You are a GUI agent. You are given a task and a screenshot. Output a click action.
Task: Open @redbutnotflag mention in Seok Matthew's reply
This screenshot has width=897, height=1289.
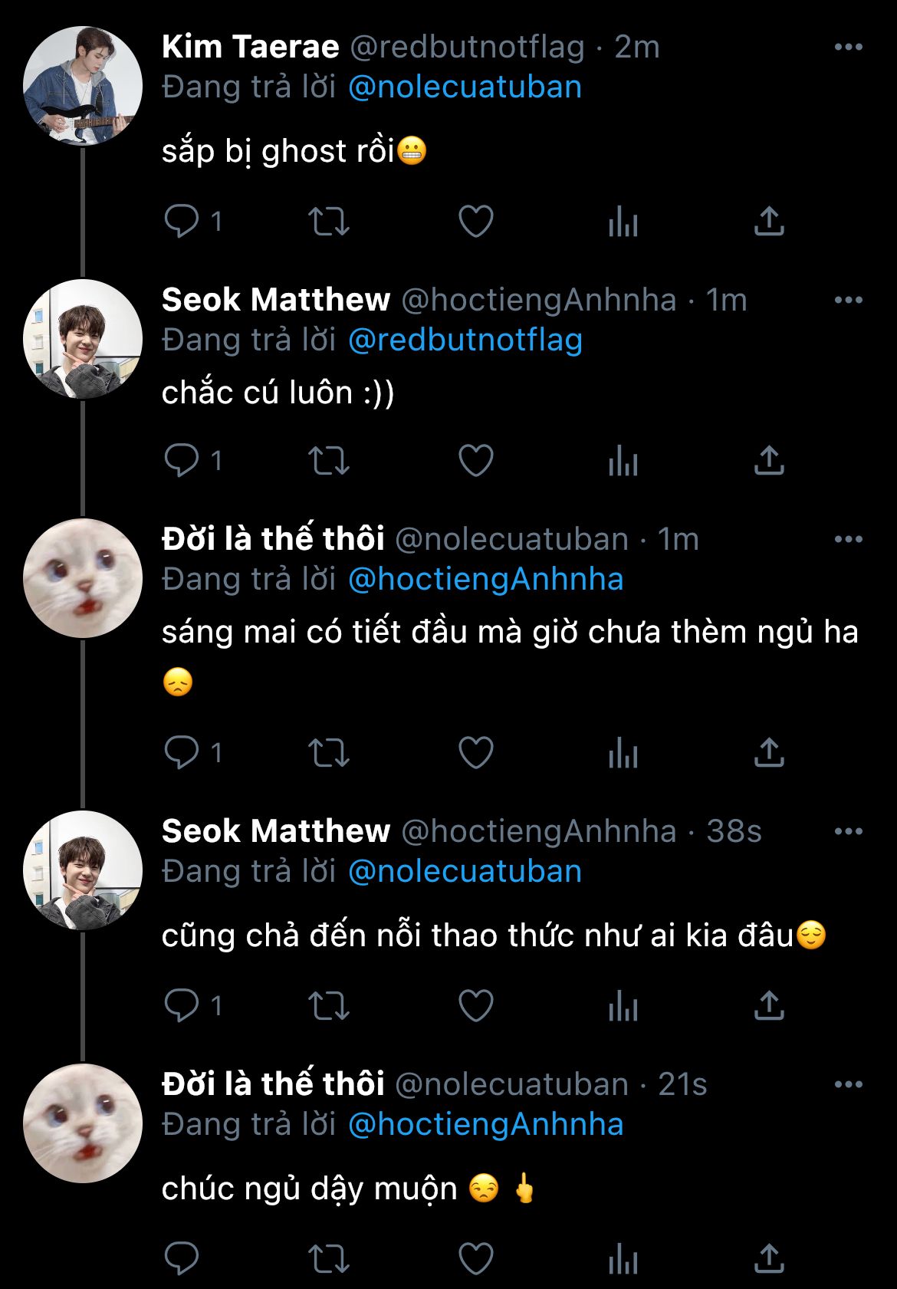pyautogui.click(x=465, y=340)
